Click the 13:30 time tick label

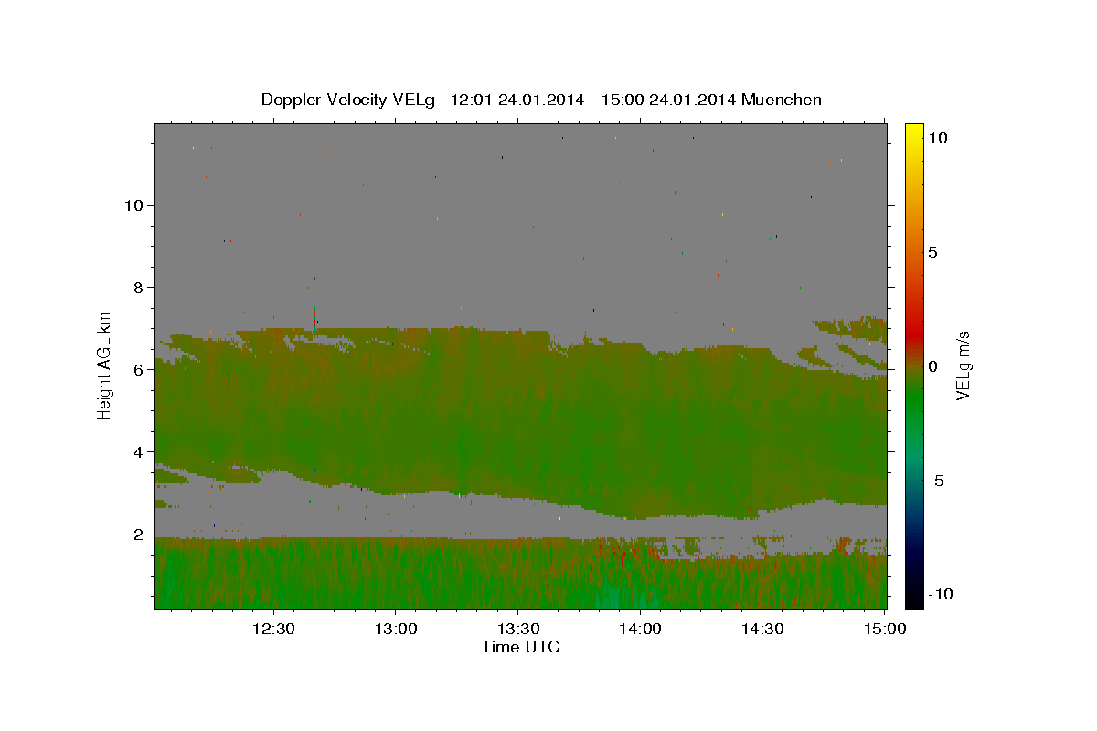pos(518,629)
